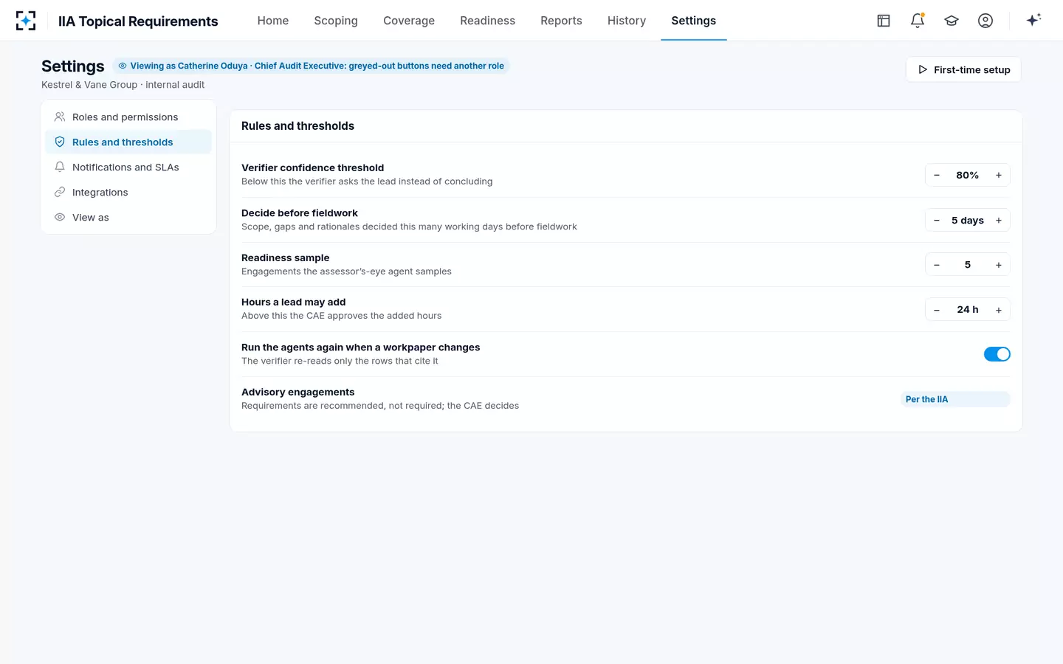The width and height of the screenshot is (1063, 664).
Task: Click the IIA Topical Requirements logo icon
Action: tap(26, 21)
